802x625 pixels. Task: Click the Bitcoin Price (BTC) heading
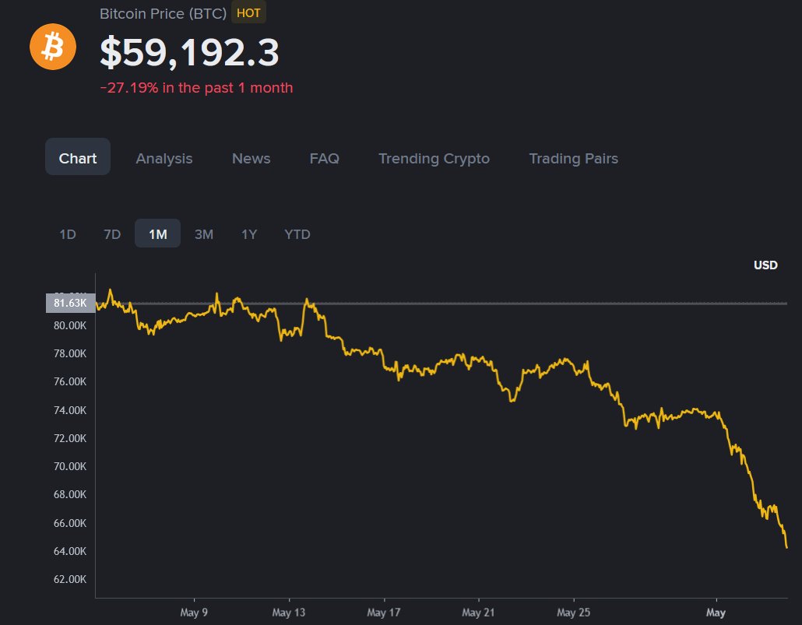(164, 14)
